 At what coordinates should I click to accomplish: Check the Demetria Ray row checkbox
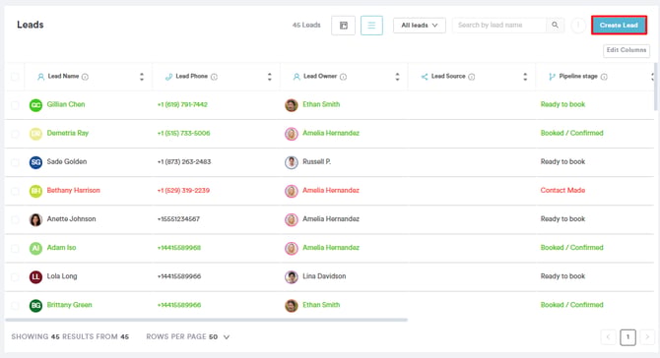coord(15,134)
